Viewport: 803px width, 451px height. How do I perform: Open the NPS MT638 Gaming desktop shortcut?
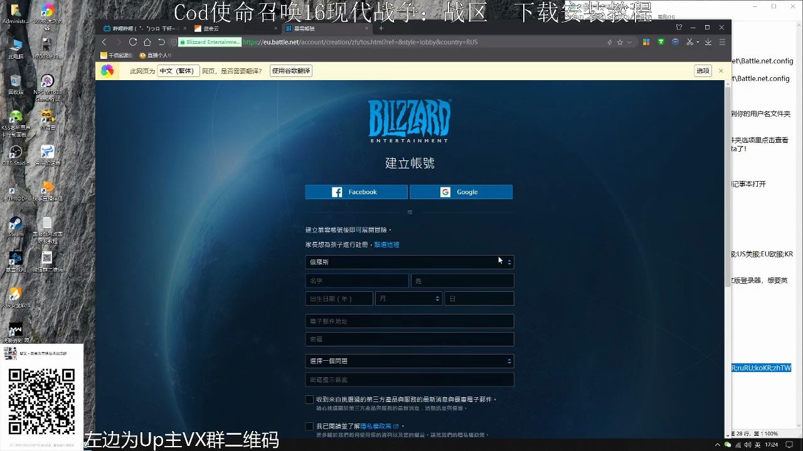(47, 88)
